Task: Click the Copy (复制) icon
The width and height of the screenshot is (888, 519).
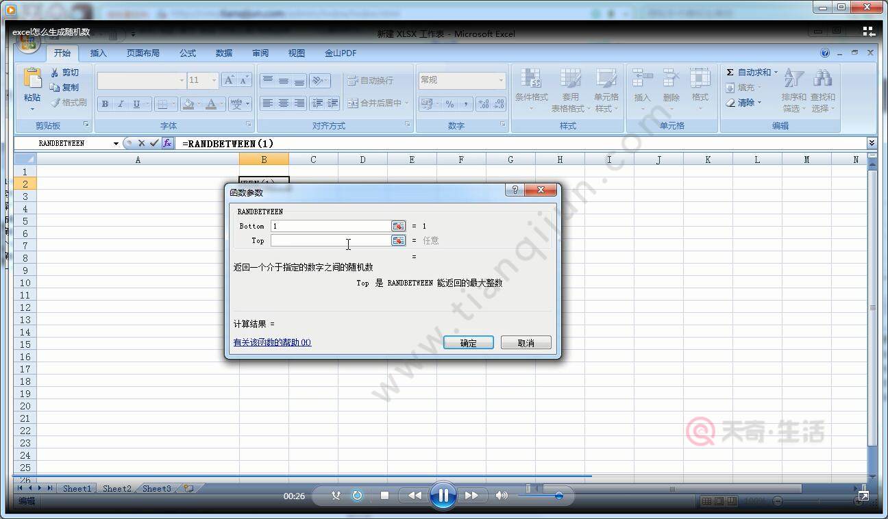Action: click(x=54, y=88)
